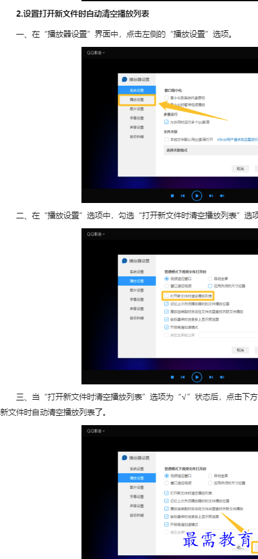Click 窗口最小化 section label in the first image
This screenshot has width=258, height=559.
point(173,91)
